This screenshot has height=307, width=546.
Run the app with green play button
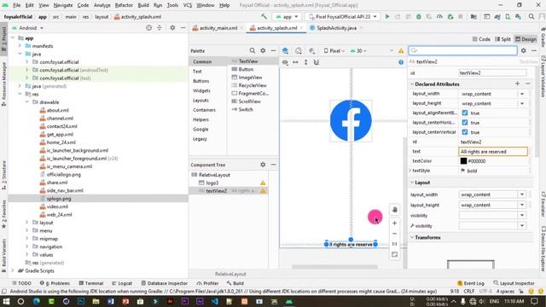(386, 17)
